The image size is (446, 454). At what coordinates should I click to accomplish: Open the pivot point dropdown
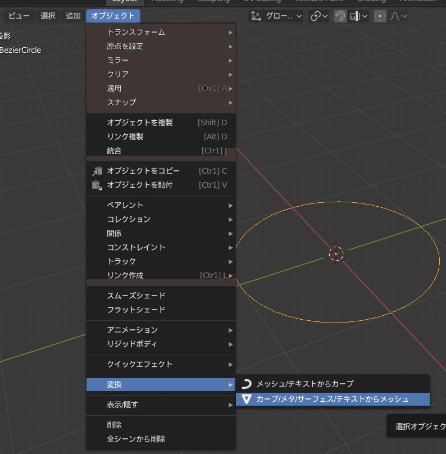point(318,16)
